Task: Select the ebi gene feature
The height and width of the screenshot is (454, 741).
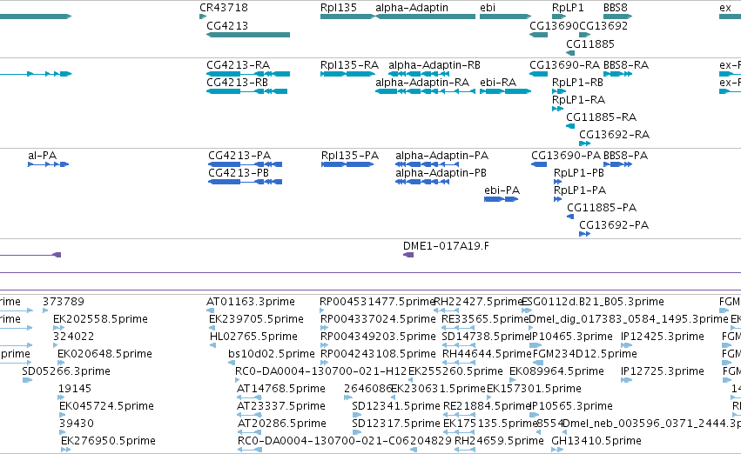Action: pyautogui.click(x=505, y=17)
